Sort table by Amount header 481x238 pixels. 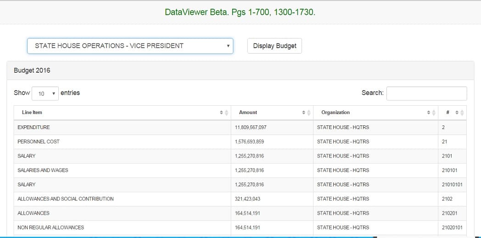click(248, 112)
